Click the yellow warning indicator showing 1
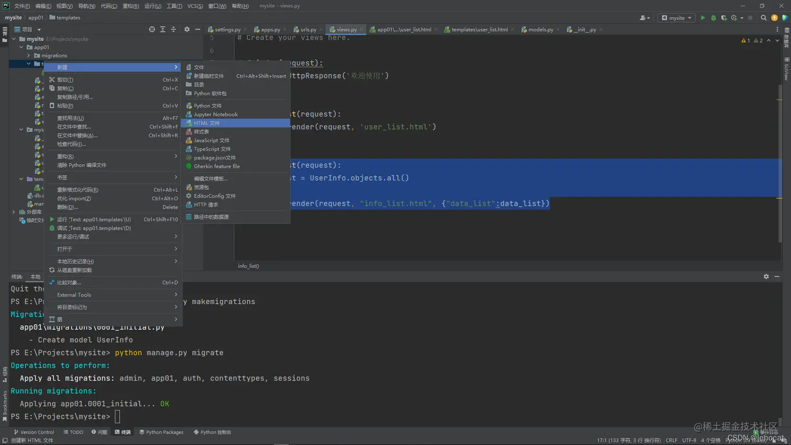Viewport: 791px width, 445px height. point(745,40)
